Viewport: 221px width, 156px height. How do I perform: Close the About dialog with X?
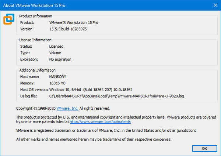point(215,4)
